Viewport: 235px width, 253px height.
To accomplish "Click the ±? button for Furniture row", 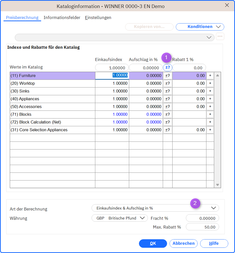I will click(x=168, y=76).
